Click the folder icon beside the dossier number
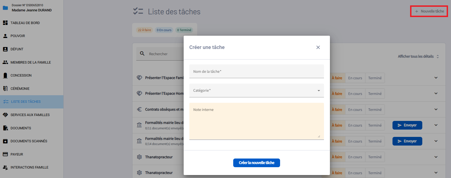Viewport: 451px width, 178px height. coord(5,8)
